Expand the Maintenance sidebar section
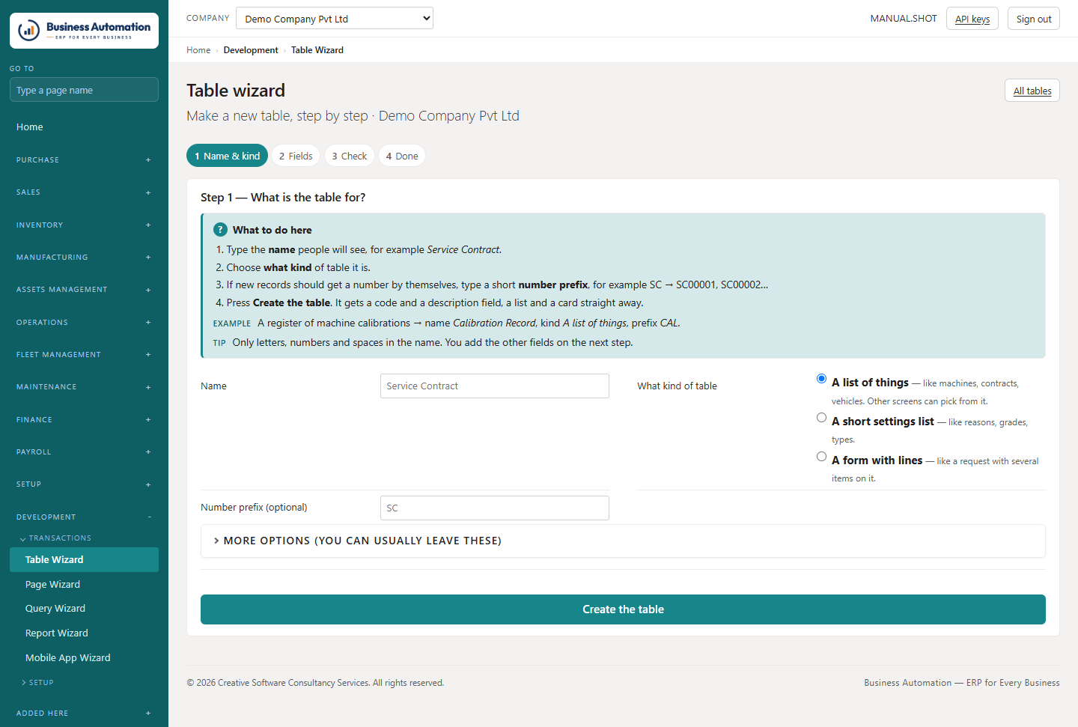 tap(84, 387)
